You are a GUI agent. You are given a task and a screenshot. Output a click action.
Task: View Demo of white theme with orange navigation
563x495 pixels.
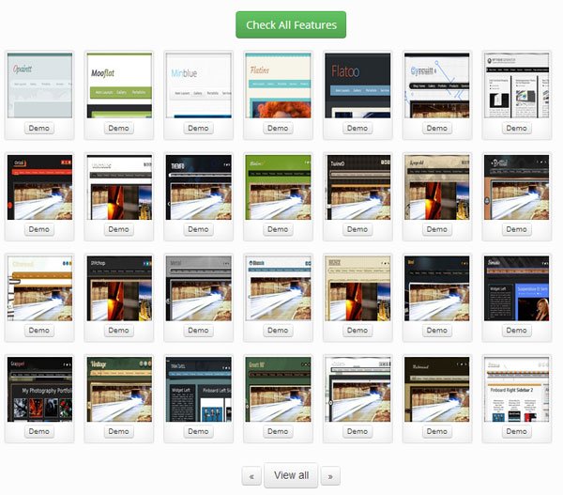[39, 331]
